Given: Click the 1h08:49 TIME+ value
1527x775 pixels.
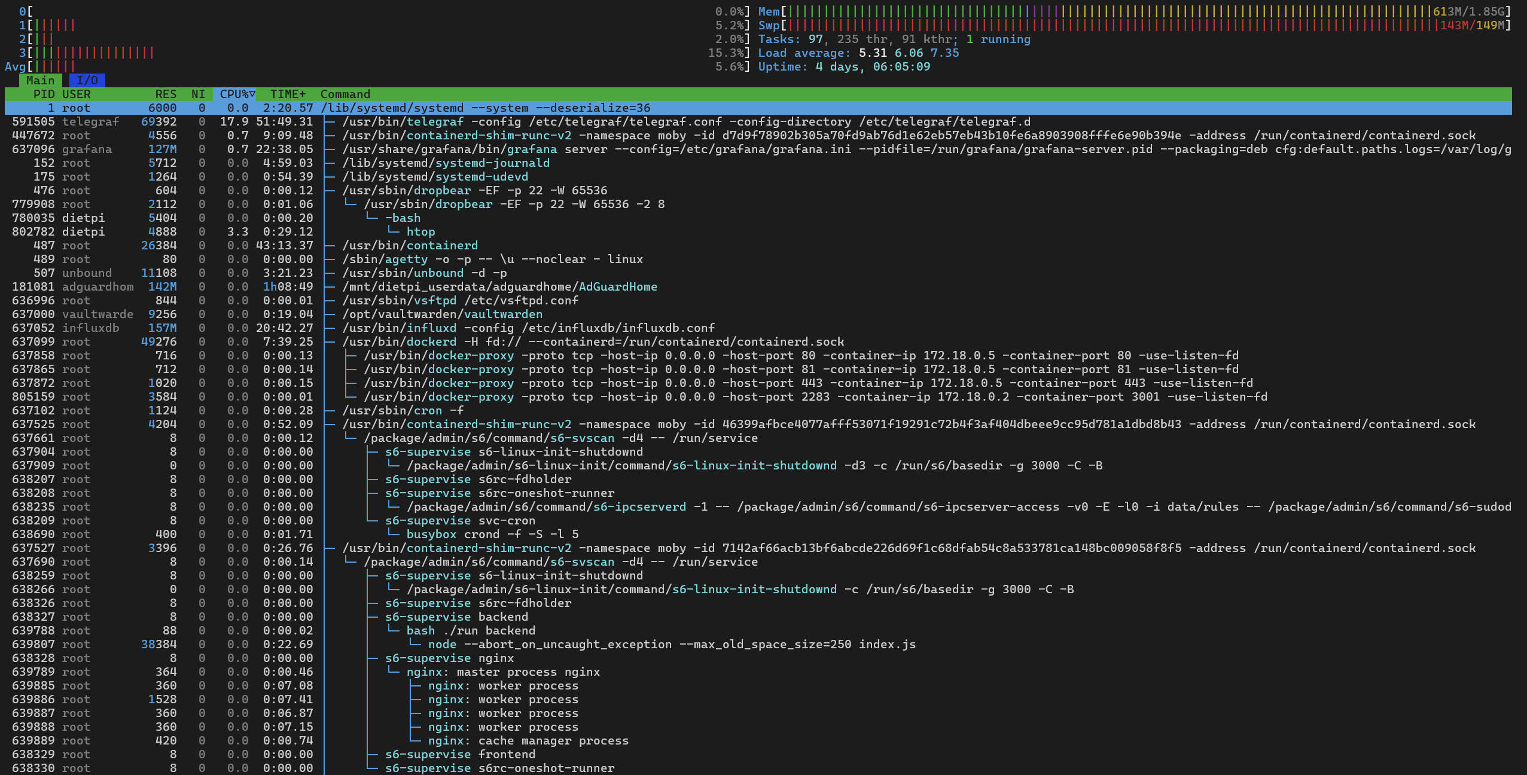Looking at the screenshot, I should pos(288,286).
